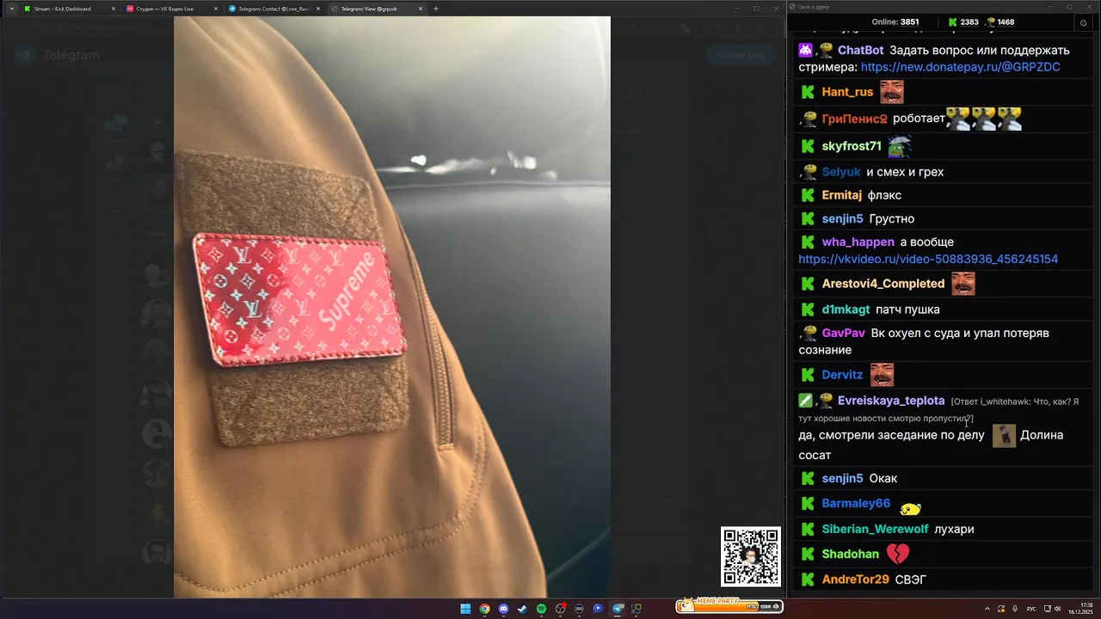
Task: Open Spotify from taskbar
Action: (x=541, y=609)
